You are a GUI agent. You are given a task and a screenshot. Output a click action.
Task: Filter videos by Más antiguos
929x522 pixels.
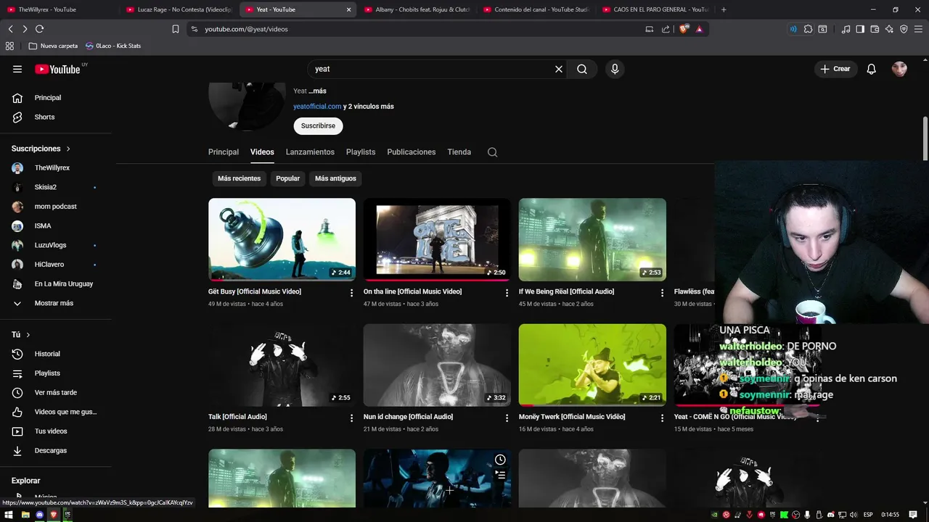click(x=335, y=178)
